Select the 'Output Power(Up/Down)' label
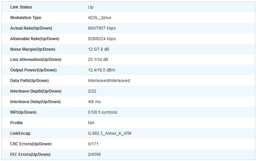This screenshot has width=256, height=161. pyautogui.click(x=33, y=70)
